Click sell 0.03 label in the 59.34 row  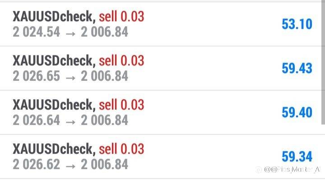[x=121, y=149]
